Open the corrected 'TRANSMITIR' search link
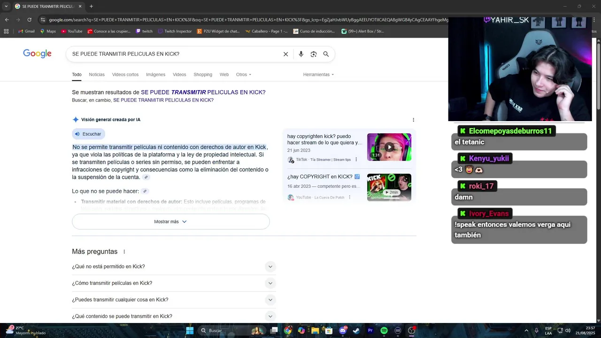The height and width of the screenshot is (338, 601). [203, 92]
